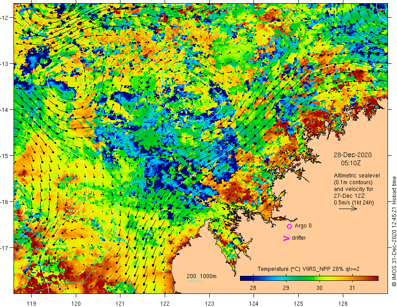The height and width of the screenshot is (307, 397).
Task: Click the dark red end of the colorbar
Action: [x=376, y=279]
